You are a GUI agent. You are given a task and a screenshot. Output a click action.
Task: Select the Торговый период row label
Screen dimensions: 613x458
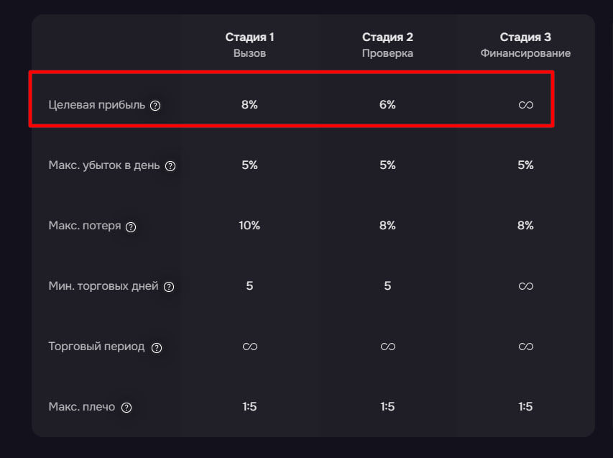point(96,347)
